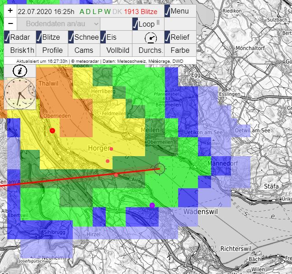This screenshot has height=274, width=292.
Task: Click the Hirzel label
Action: click(94, 234)
